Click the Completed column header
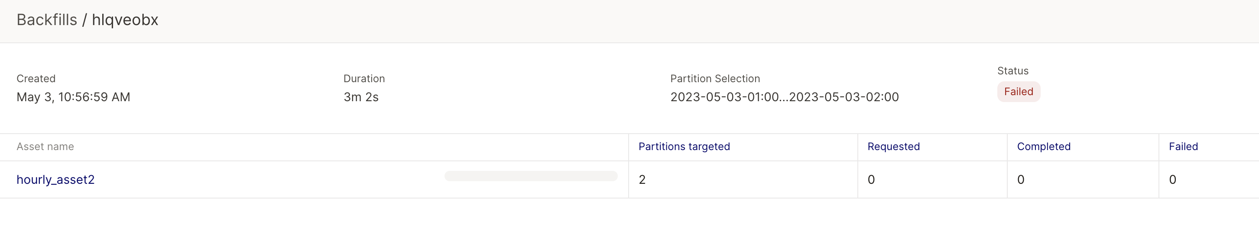This screenshot has width=1259, height=237. [x=1044, y=147]
